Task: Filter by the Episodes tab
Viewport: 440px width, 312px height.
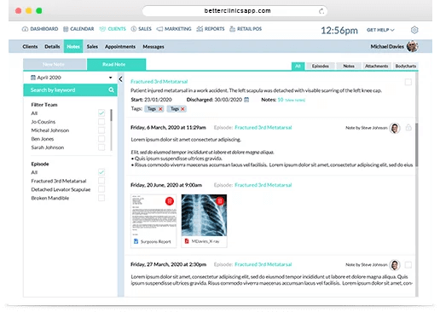Action: click(321, 66)
